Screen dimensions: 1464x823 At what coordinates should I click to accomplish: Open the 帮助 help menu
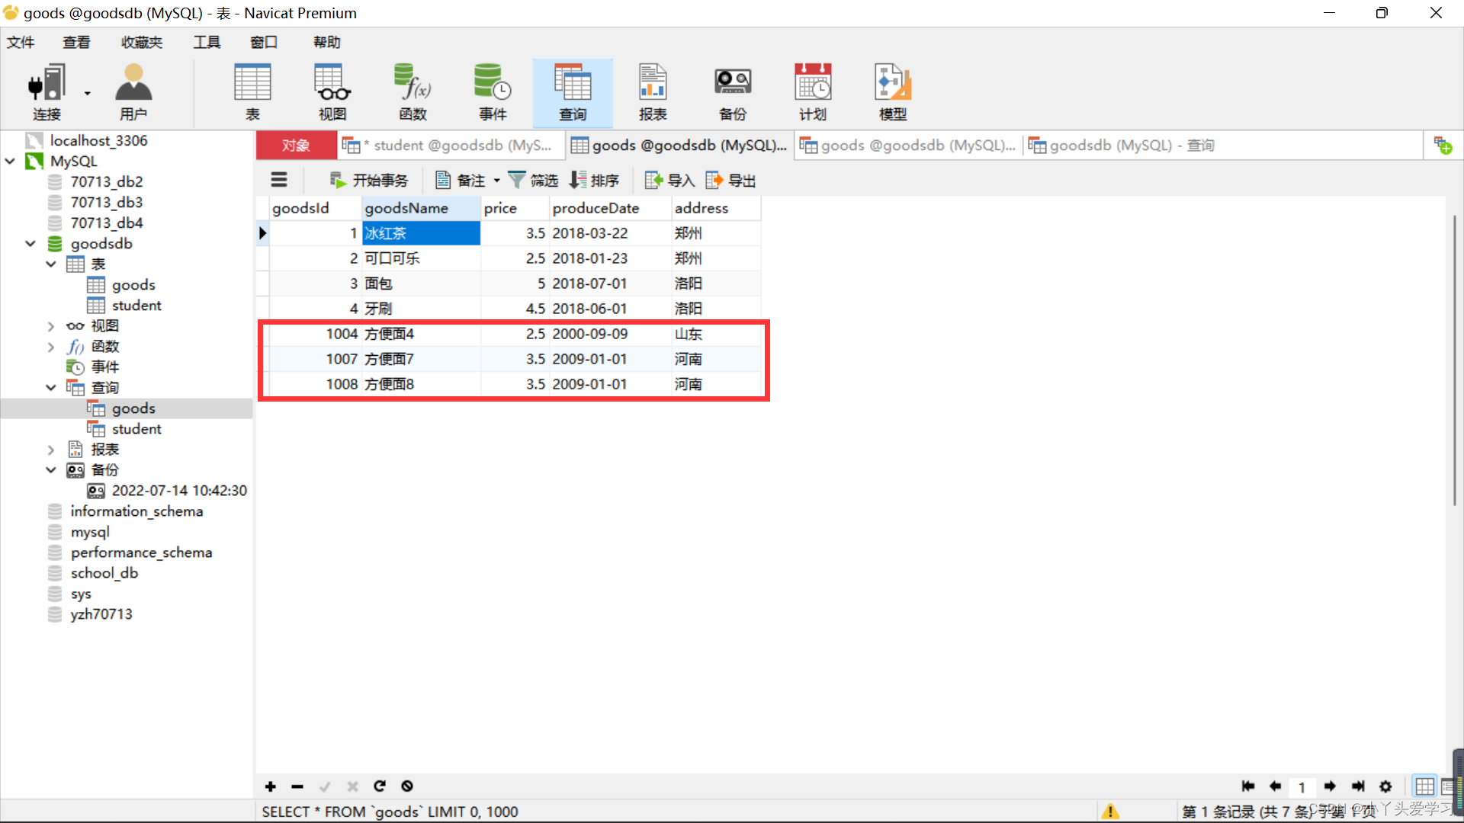click(x=327, y=42)
